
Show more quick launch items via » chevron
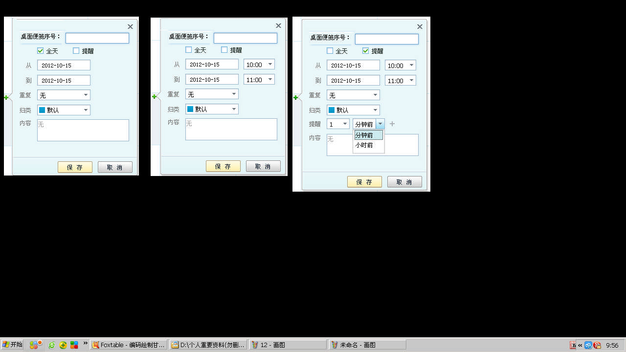[x=86, y=343]
